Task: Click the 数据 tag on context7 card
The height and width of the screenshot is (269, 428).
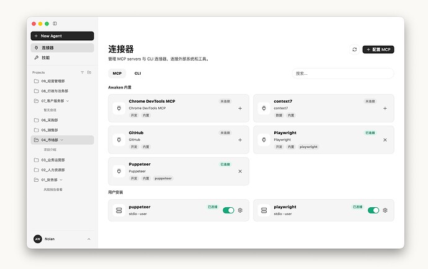Action: pos(279,115)
